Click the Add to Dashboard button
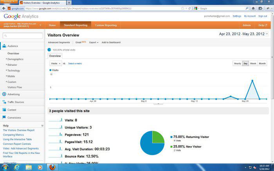Viewport: 274px width, 171px height. point(111,42)
